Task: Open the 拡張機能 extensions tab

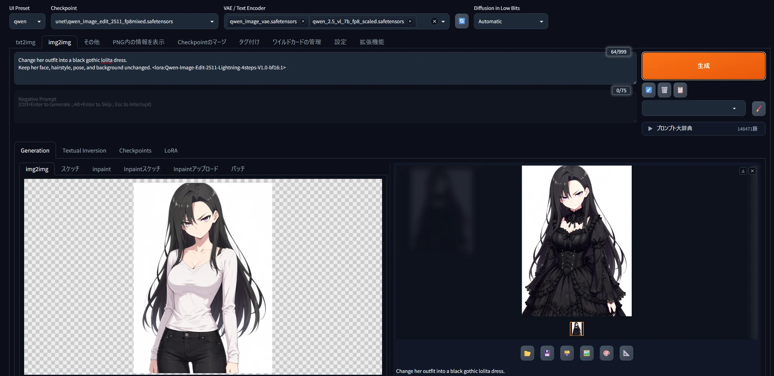Action: pyautogui.click(x=372, y=42)
